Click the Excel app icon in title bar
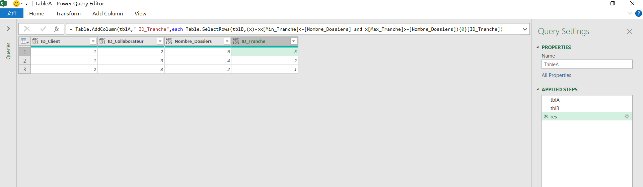 [x=3, y=3]
